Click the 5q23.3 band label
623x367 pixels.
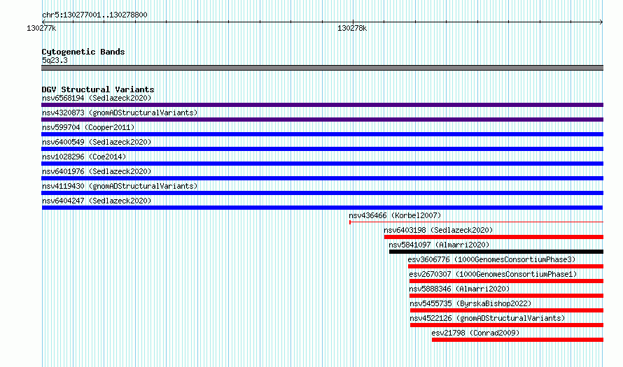point(55,60)
